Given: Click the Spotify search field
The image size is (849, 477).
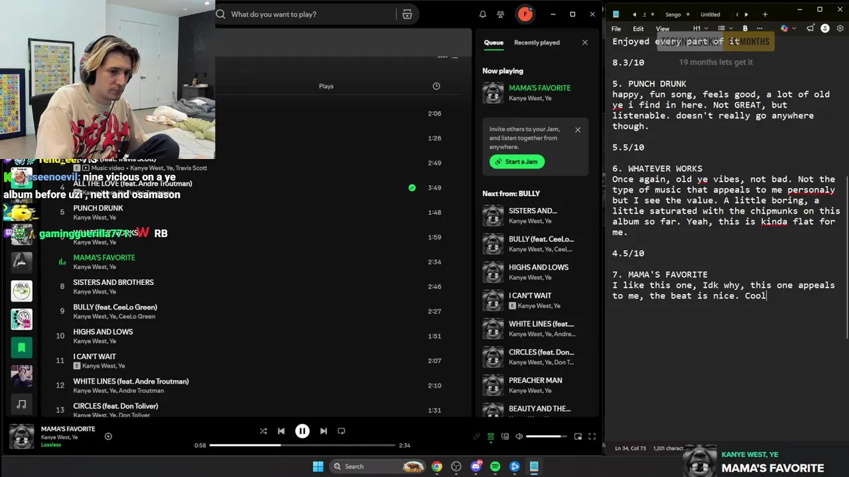Looking at the screenshot, I should point(304,14).
